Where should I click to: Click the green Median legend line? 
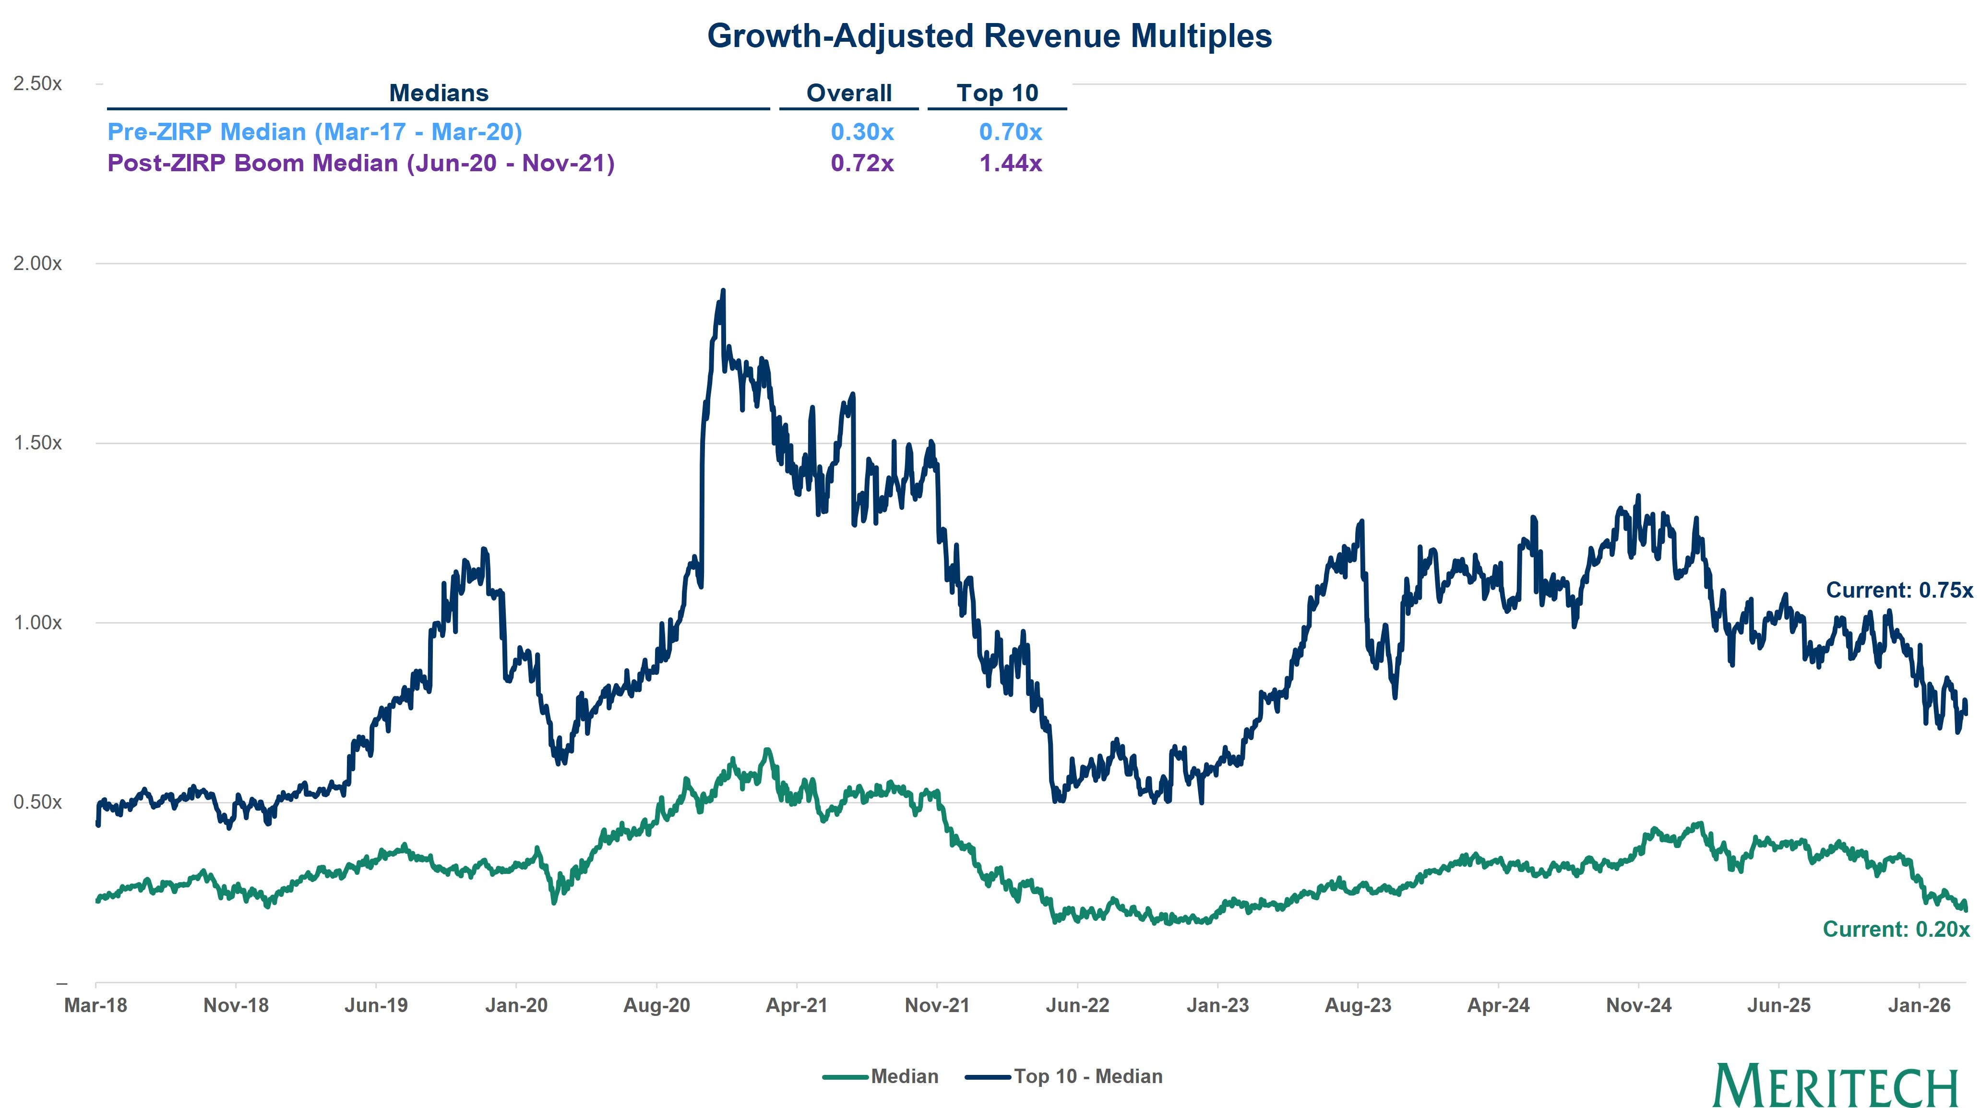[x=845, y=1076]
